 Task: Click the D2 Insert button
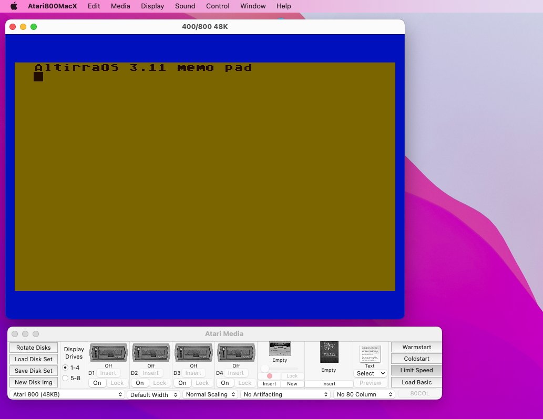click(x=151, y=373)
